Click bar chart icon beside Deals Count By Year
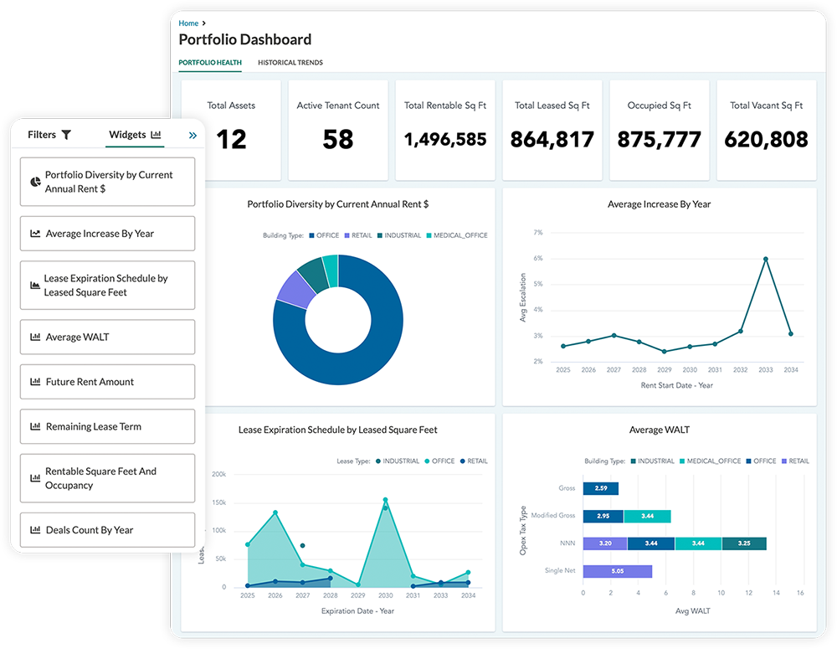The image size is (837, 649). (35, 530)
